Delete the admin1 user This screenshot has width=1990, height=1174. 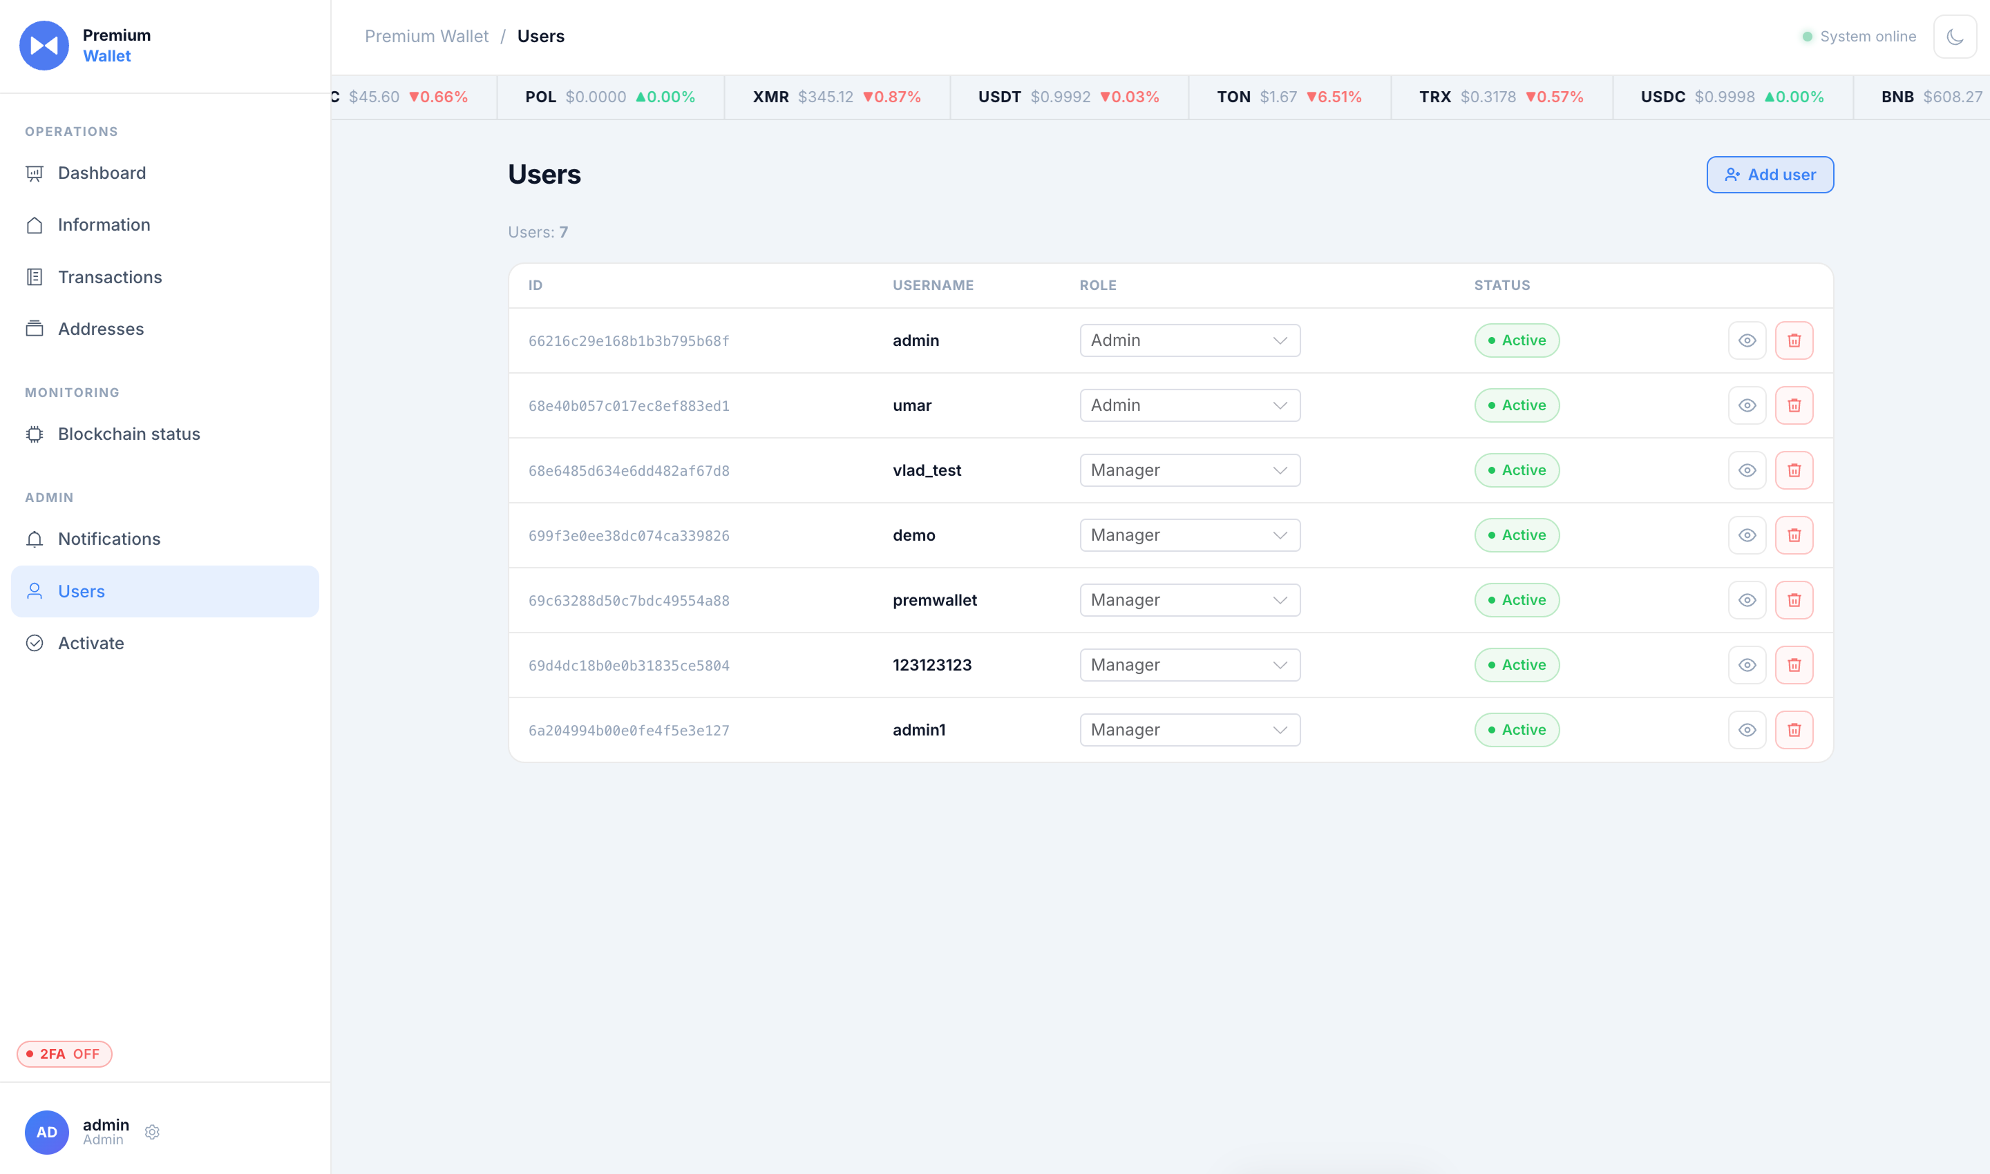tap(1794, 729)
